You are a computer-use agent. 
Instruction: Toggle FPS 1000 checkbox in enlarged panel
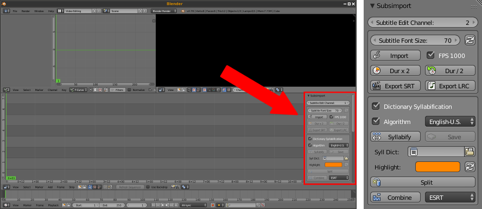tap(430, 55)
